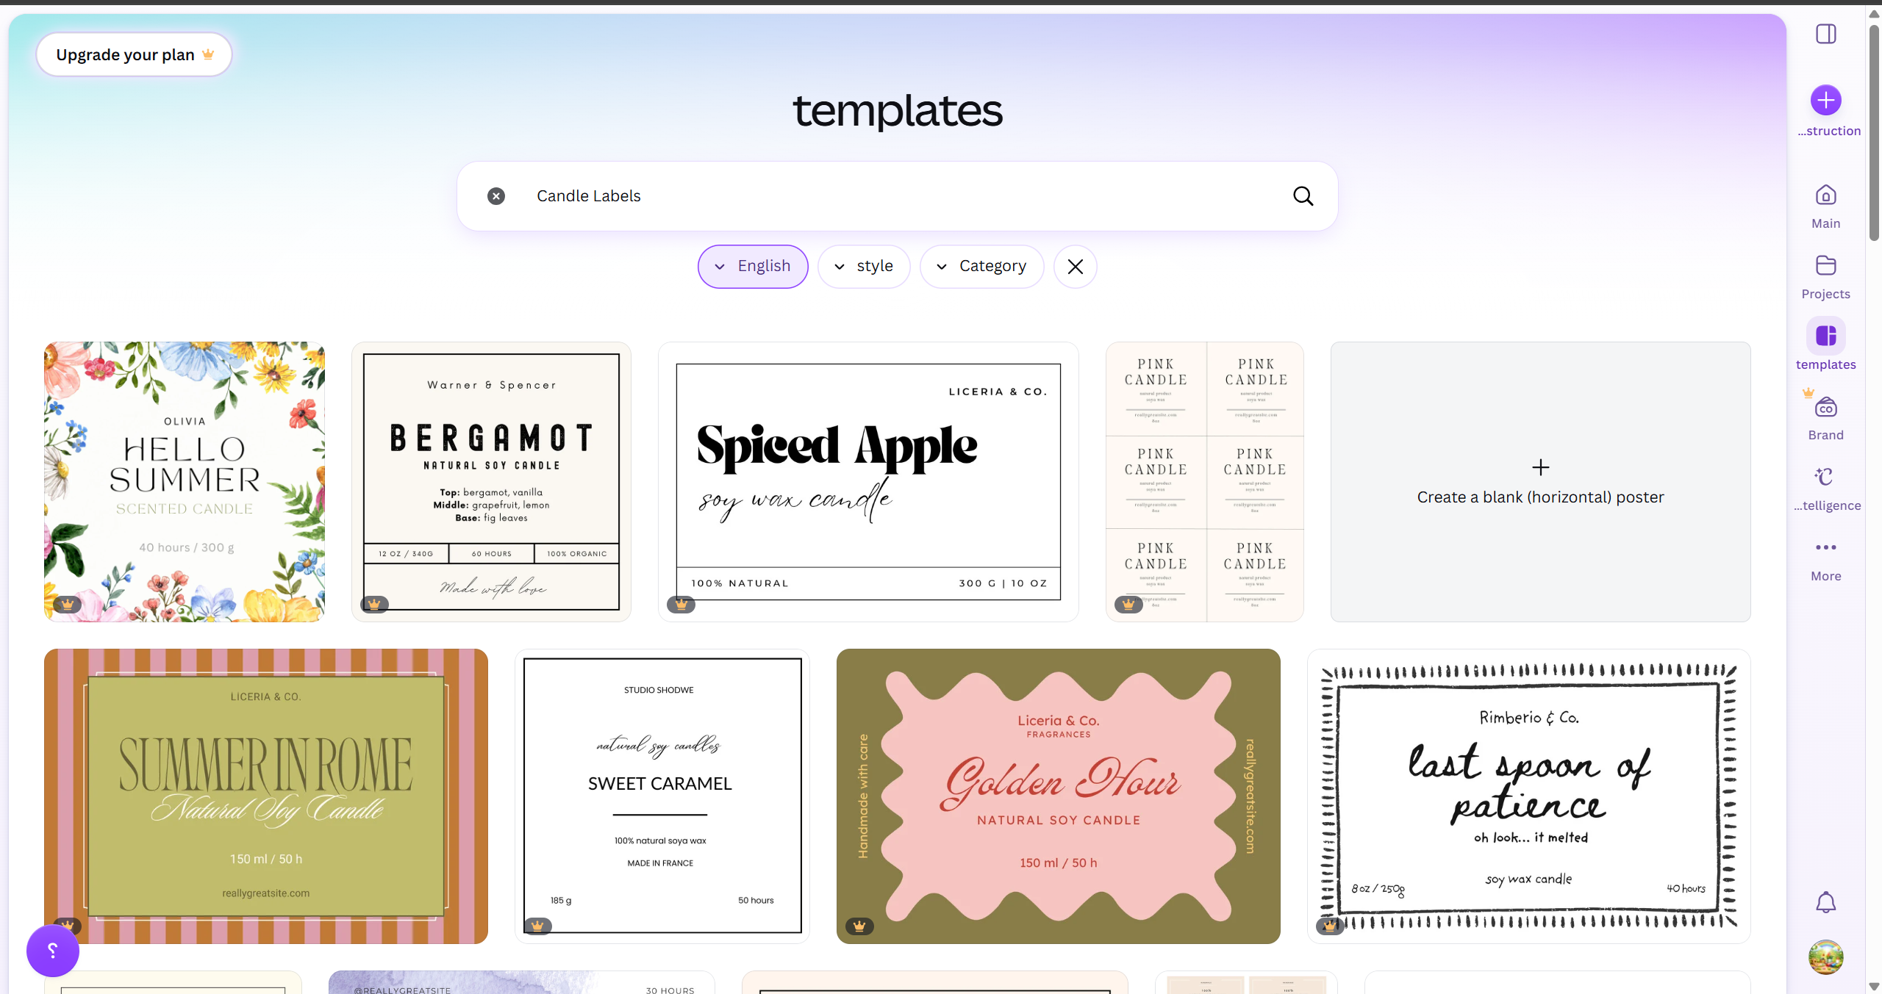This screenshot has width=1882, height=994.
Task: Open the last spoon of patience template
Action: [x=1529, y=796]
